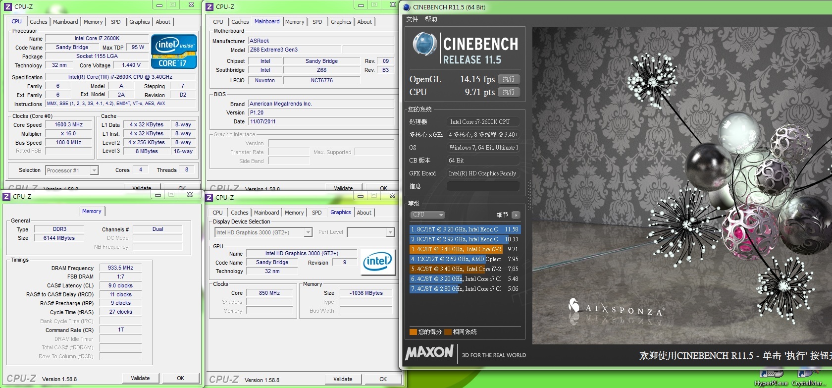Click CPU-Z Z icon in Graphics window title
This screenshot has width=832, height=388.
(x=209, y=197)
